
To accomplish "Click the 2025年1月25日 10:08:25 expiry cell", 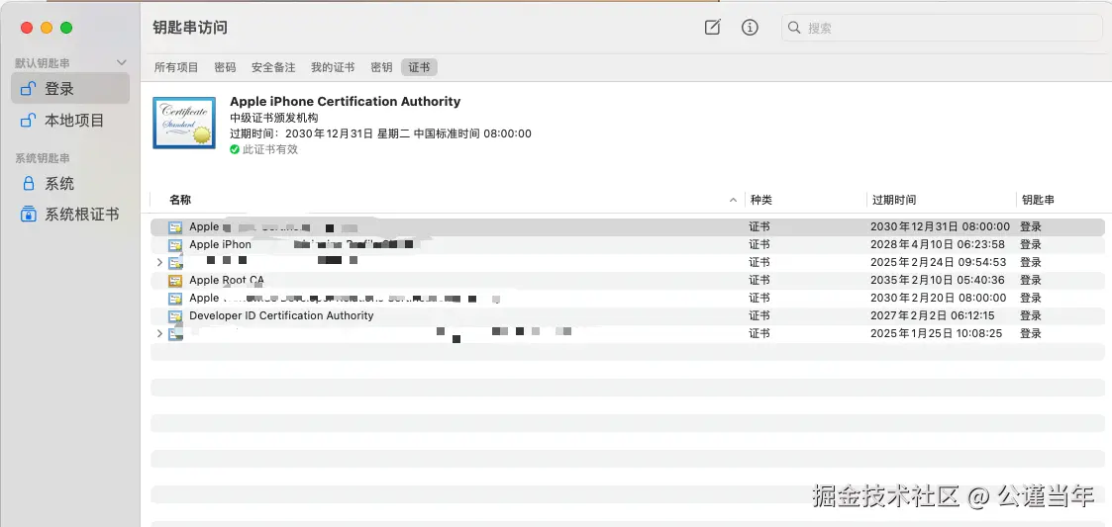I will (936, 333).
